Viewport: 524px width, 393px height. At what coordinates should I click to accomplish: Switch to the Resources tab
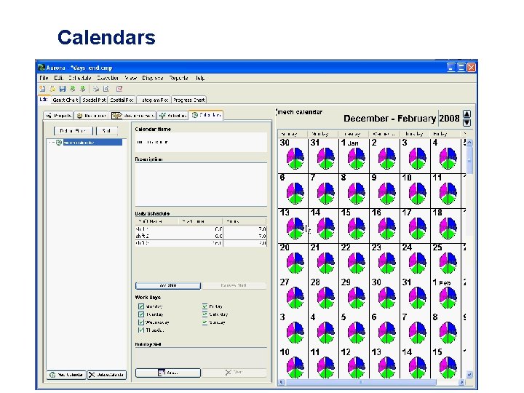pyautogui.click(x=91, y=116)
